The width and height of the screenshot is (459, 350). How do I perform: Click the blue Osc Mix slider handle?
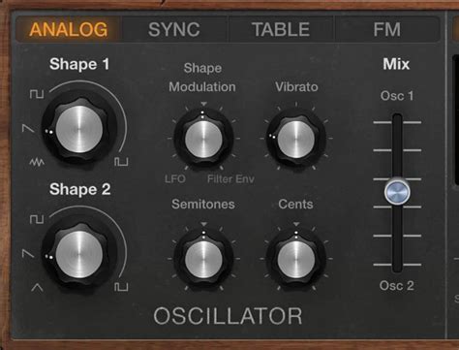(x=397, y=191)
